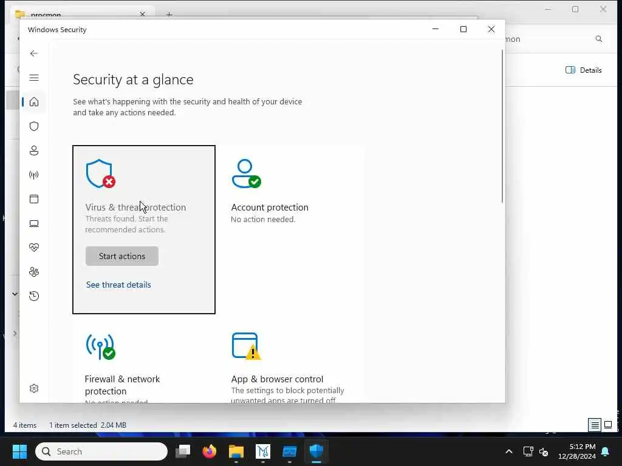Open the Windows Start menu

pos(19,451)
